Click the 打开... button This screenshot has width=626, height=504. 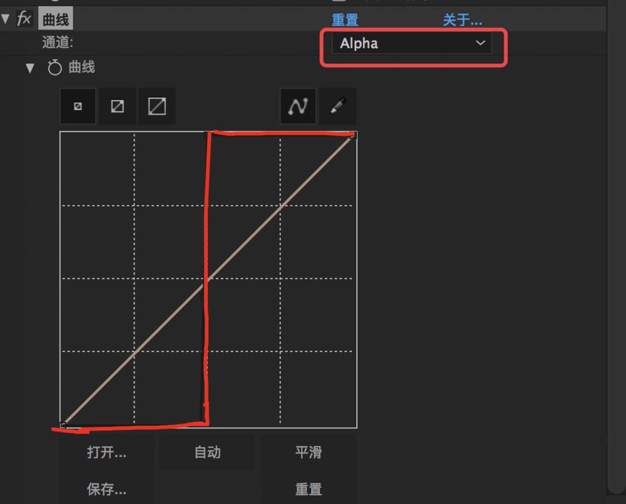106,452
